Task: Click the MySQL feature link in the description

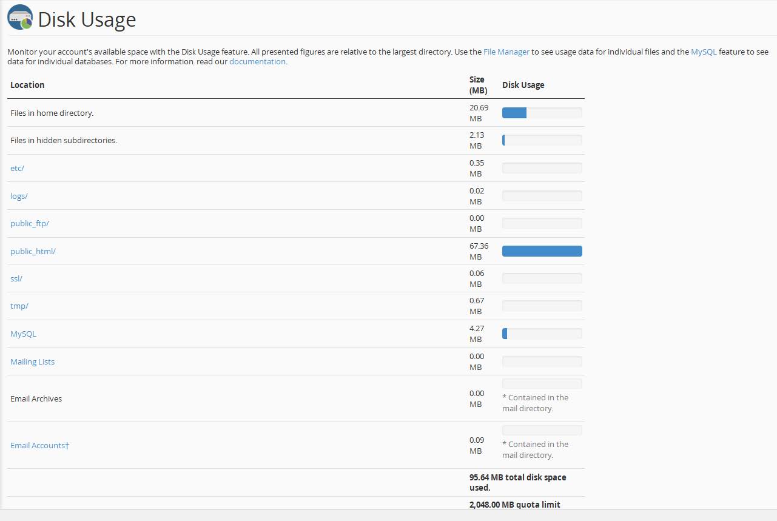Action: (704, 52)
